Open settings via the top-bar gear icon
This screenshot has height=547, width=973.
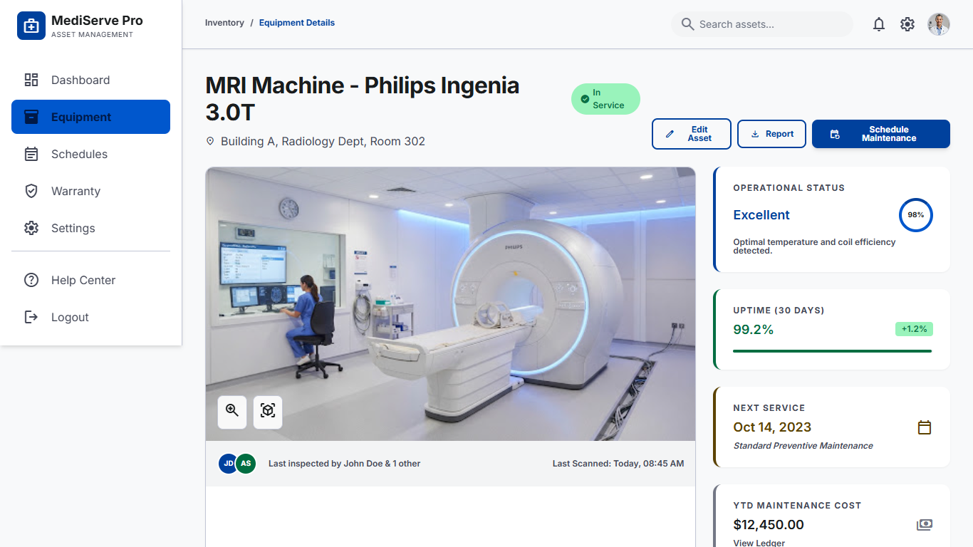907,24
